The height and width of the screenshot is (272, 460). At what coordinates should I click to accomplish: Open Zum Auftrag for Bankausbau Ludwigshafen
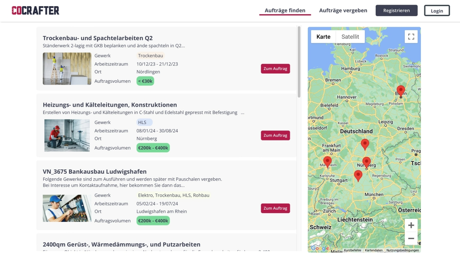[x=275, y=208]
